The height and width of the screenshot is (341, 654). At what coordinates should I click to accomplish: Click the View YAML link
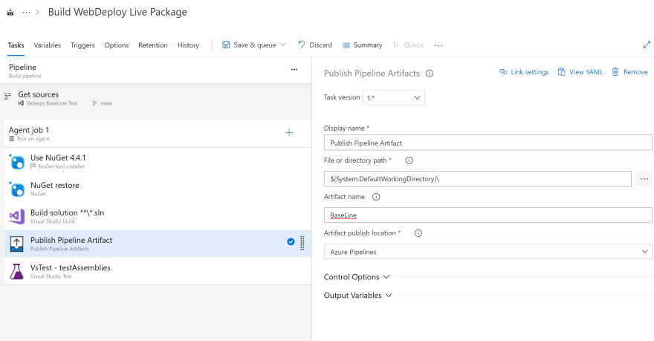click(580, 72)
